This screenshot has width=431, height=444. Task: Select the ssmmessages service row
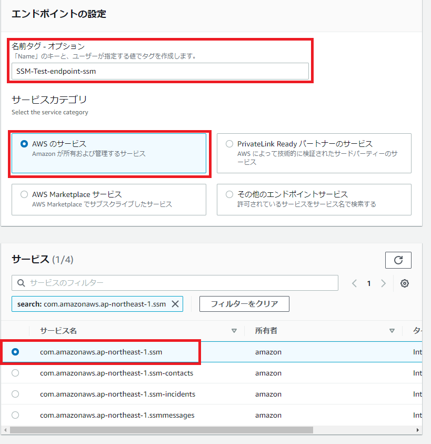(15, 415)
